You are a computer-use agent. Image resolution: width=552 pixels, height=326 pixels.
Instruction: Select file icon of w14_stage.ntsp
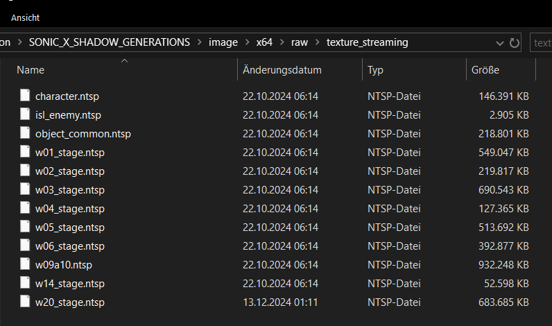pyautogui.click(x=25, y=283)
